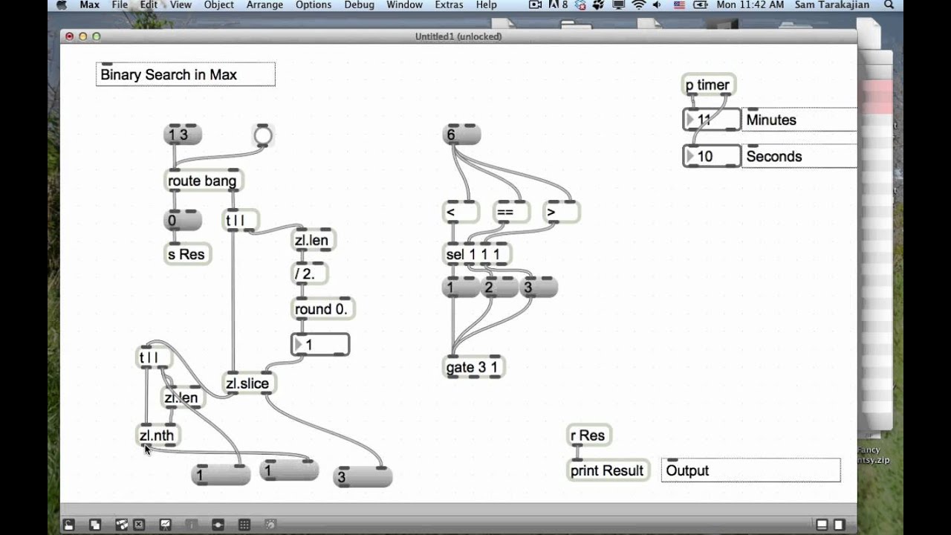Open the Apple menu
This screenshot has width=951, height=535.
point(62,5)
